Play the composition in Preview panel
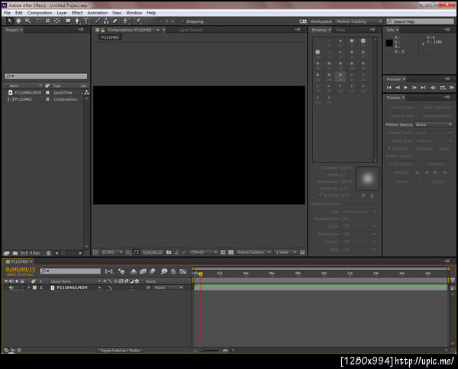Viewport: 458px width, 369px height. pos(406,88)
